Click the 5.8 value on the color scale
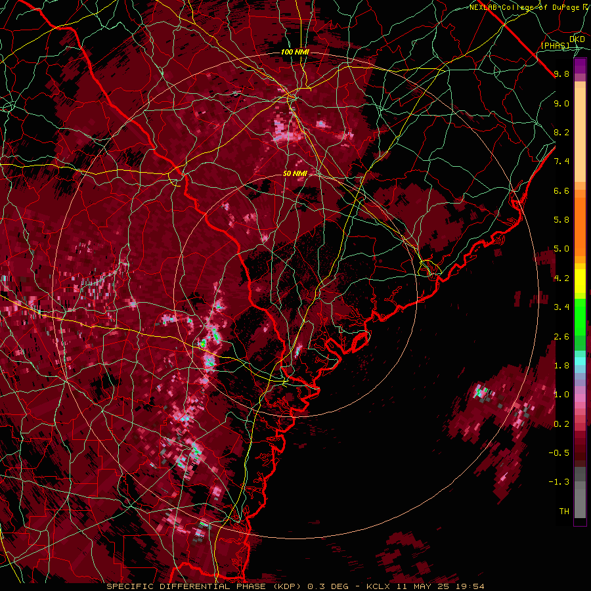This screenshot has width=591, height=591. tap(561, 220)
